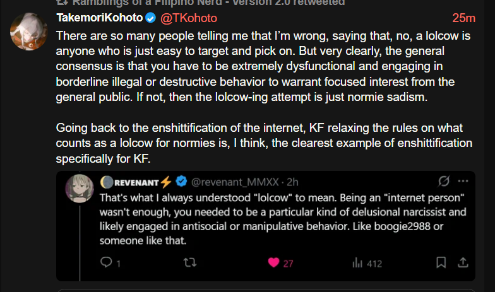Image resolution: width=495 pixels, height=292 pixels.
Task: Toggle the pink heart like icon
Action: click(x=274, y=262)
